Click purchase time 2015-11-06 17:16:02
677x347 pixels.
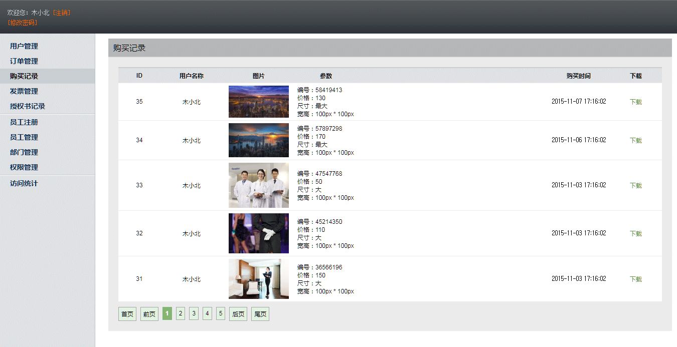(x=579, y=140)
